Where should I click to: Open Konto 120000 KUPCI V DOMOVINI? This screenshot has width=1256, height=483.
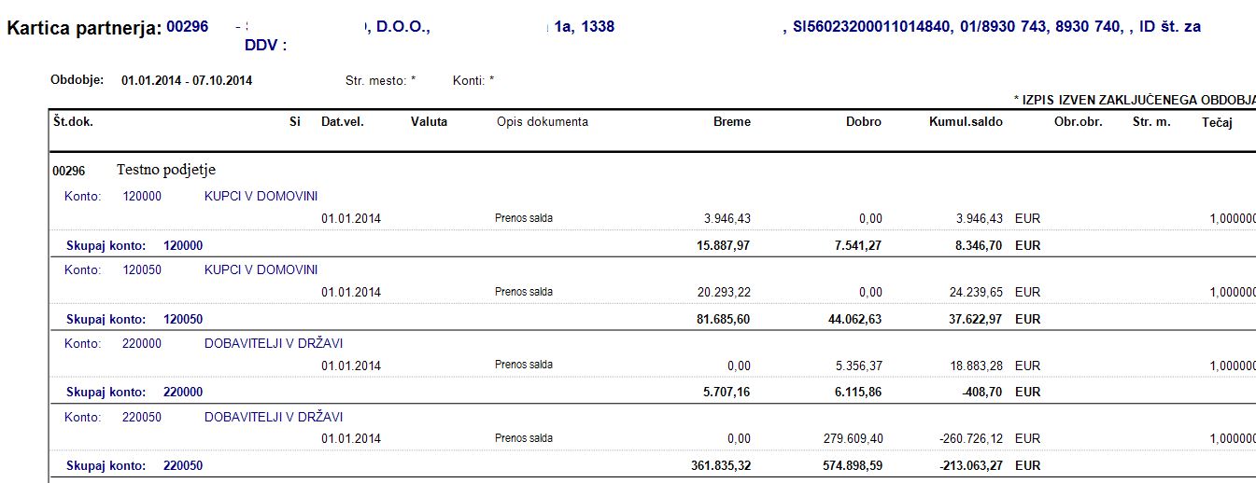click(x=191, y=196)
